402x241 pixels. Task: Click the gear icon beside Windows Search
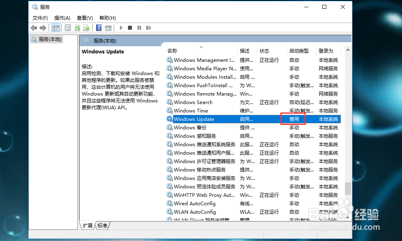pos(169,102)
